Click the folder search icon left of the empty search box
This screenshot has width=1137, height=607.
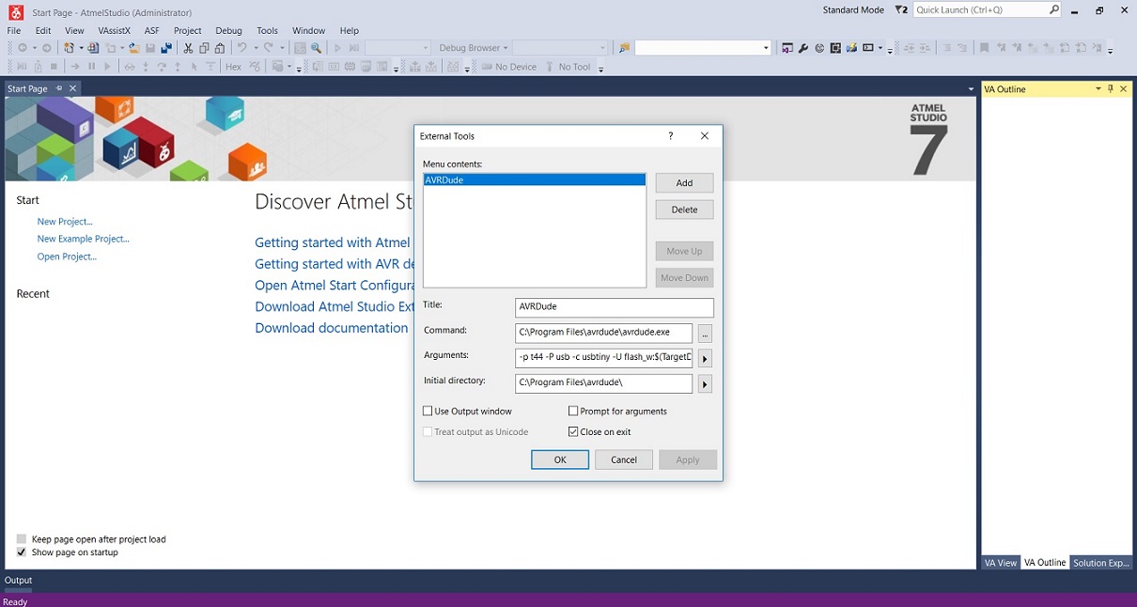(624, 48)
